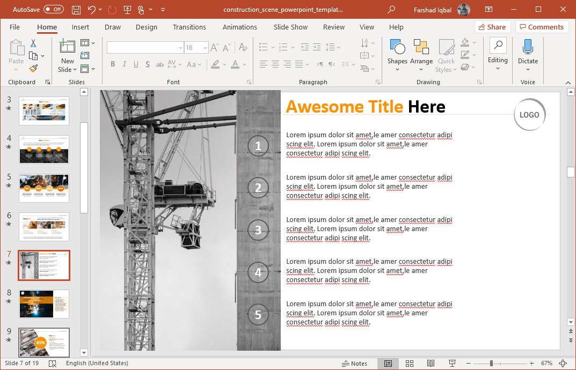
Task: Open the Comments pane
Action: 542,27
